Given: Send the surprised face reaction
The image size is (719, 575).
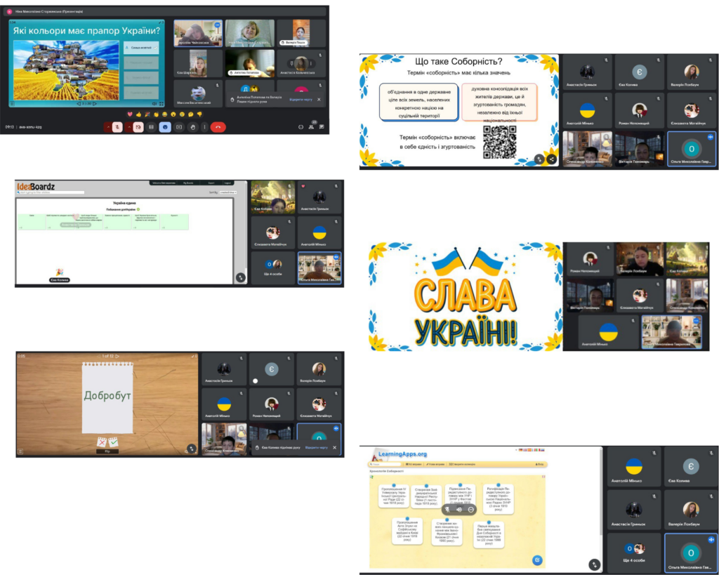Looking at the screenshot, I should click(173, 114).
